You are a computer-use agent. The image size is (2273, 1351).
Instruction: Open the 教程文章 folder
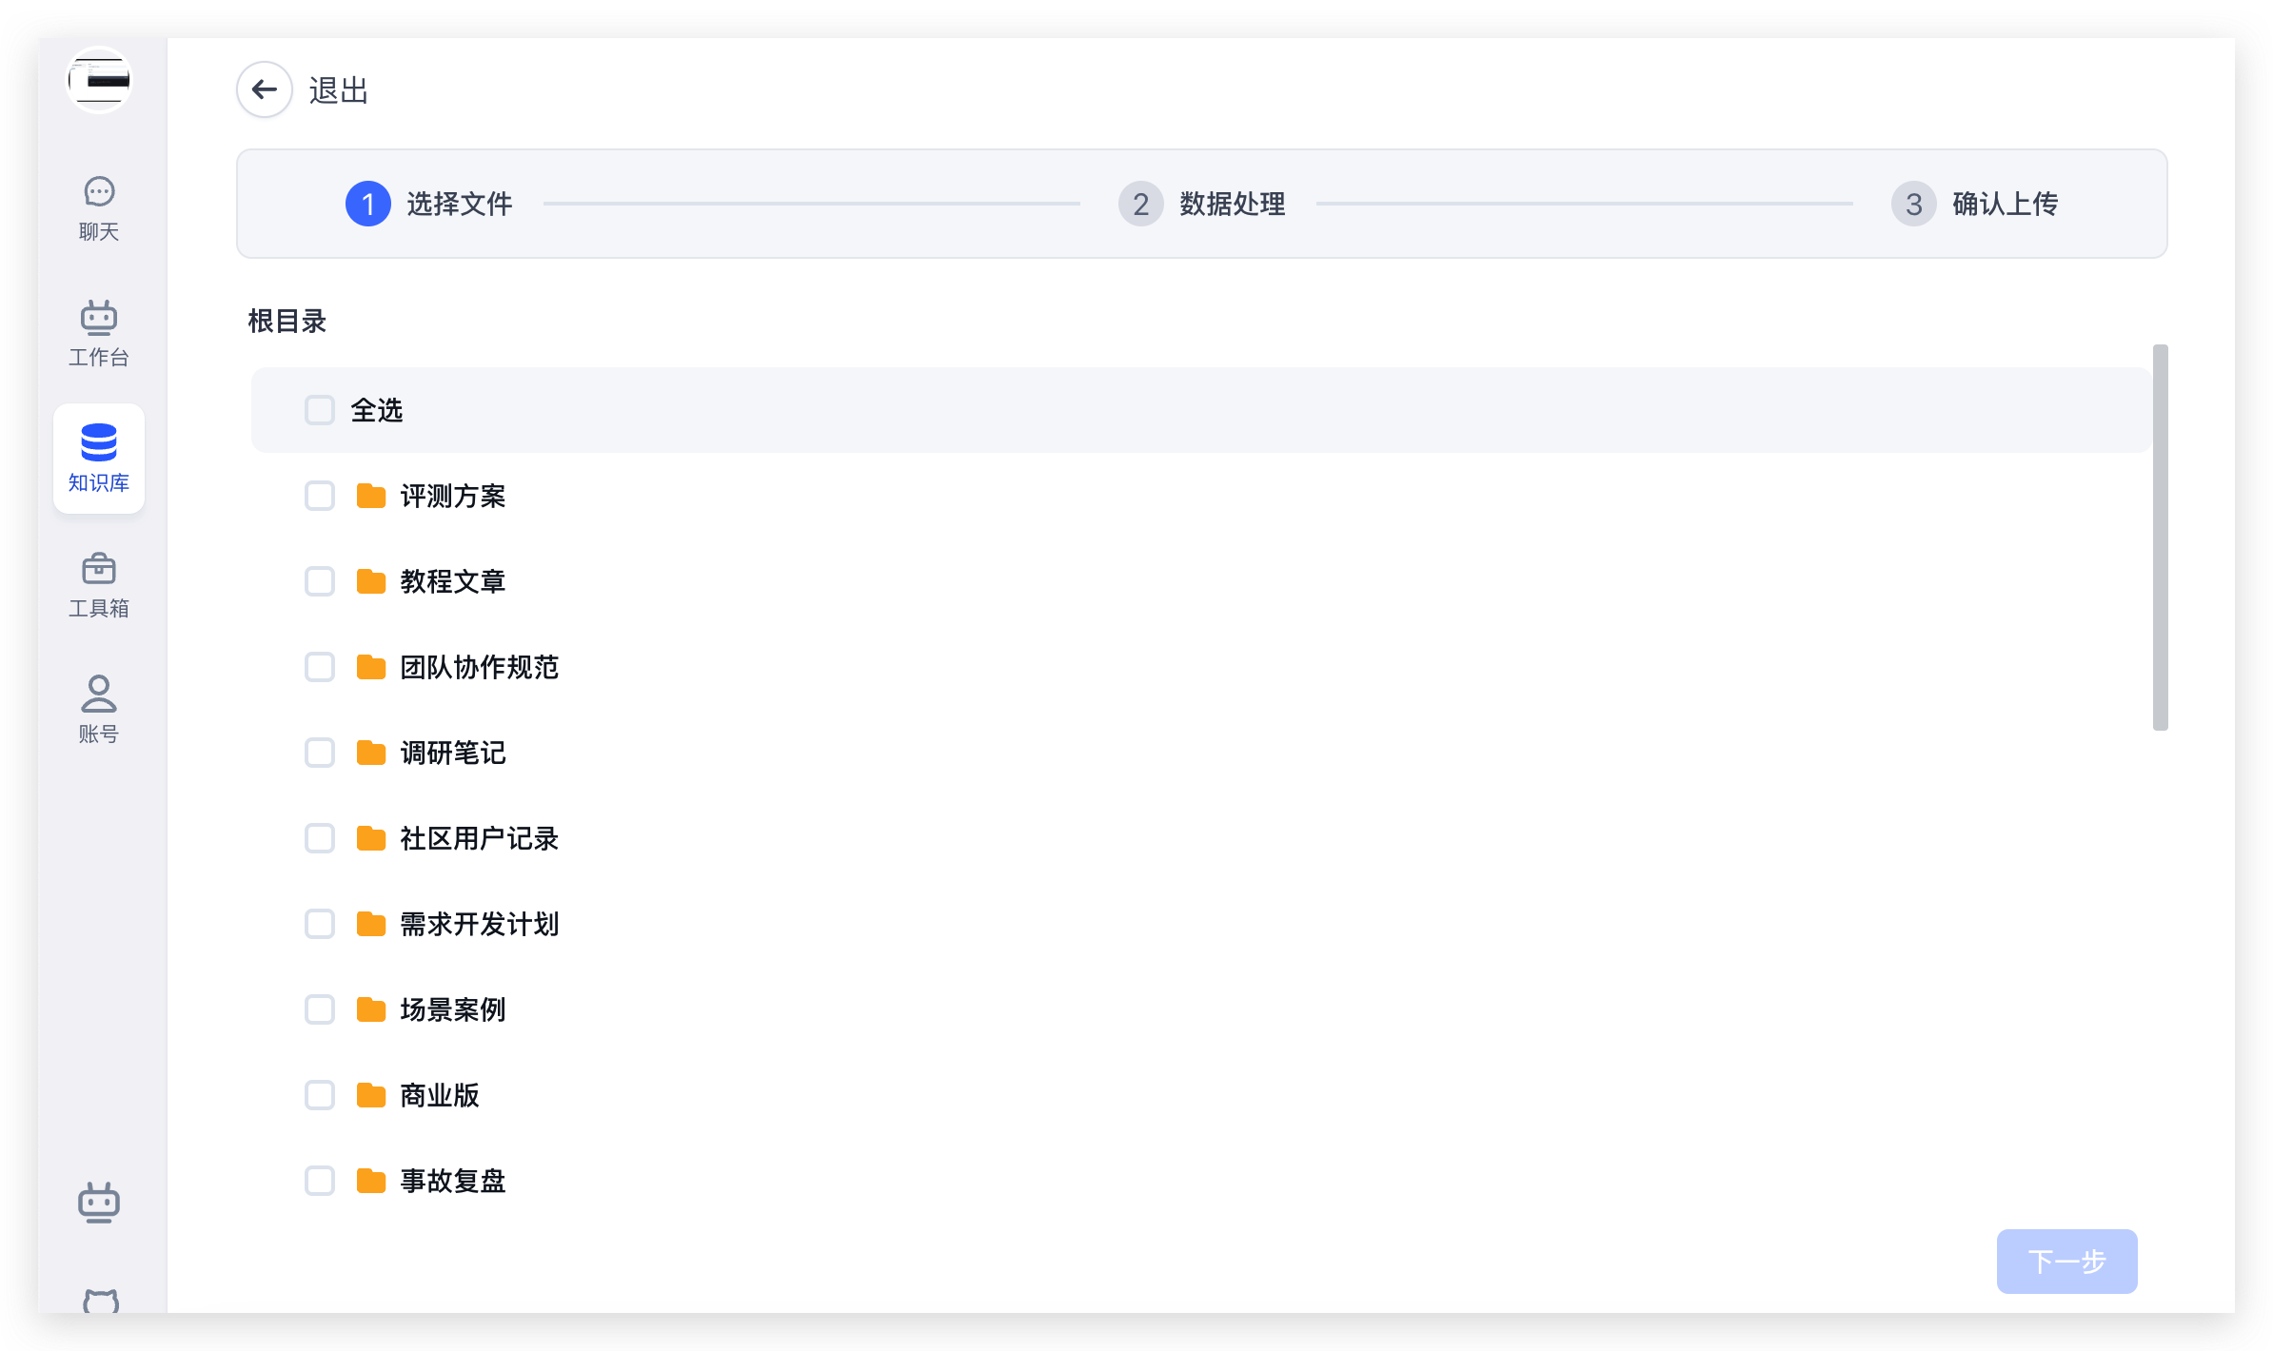452,581
